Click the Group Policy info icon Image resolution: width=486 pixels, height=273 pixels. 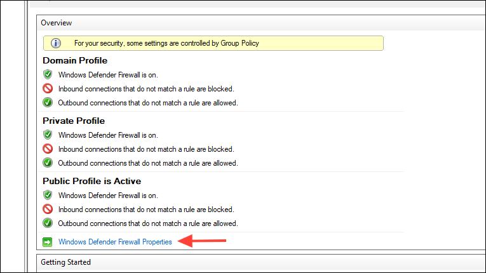56,43
